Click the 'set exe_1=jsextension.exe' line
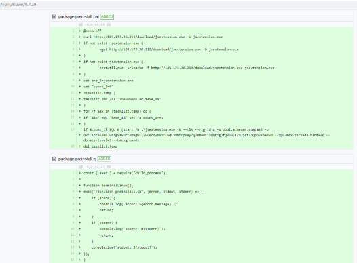The height and width of the screenshot is (263, 357). pos(109,81)
